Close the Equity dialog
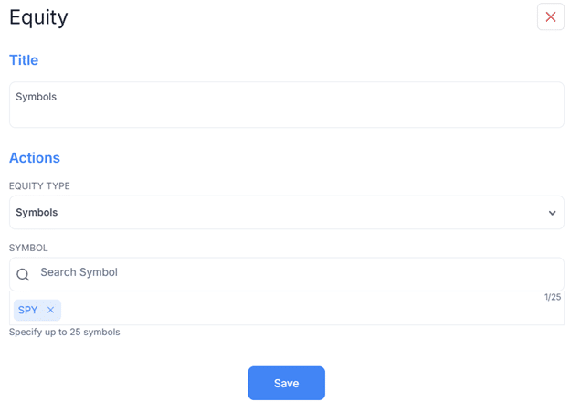The width and height of the screenshot is (570, 402). tap(550, 17)
